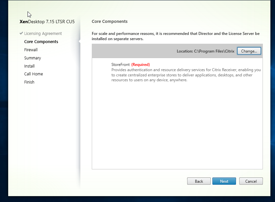The width and height of the screenshot is (275, 202).
Task: Open the Summary step in sidebar
Action: pos(32,58)
